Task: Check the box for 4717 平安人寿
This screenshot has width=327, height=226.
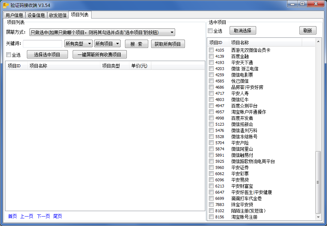Action: click(211, 93)
